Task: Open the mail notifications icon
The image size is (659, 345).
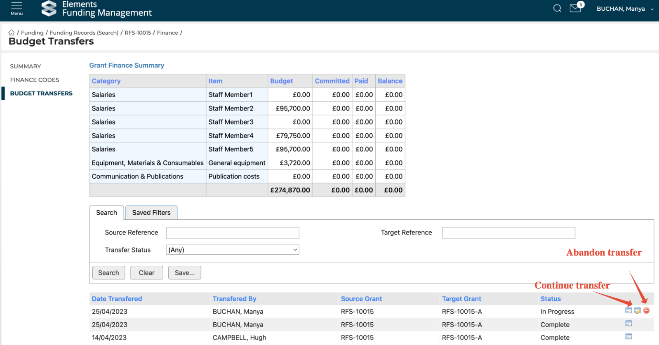Action: click(x=575, y=8)
